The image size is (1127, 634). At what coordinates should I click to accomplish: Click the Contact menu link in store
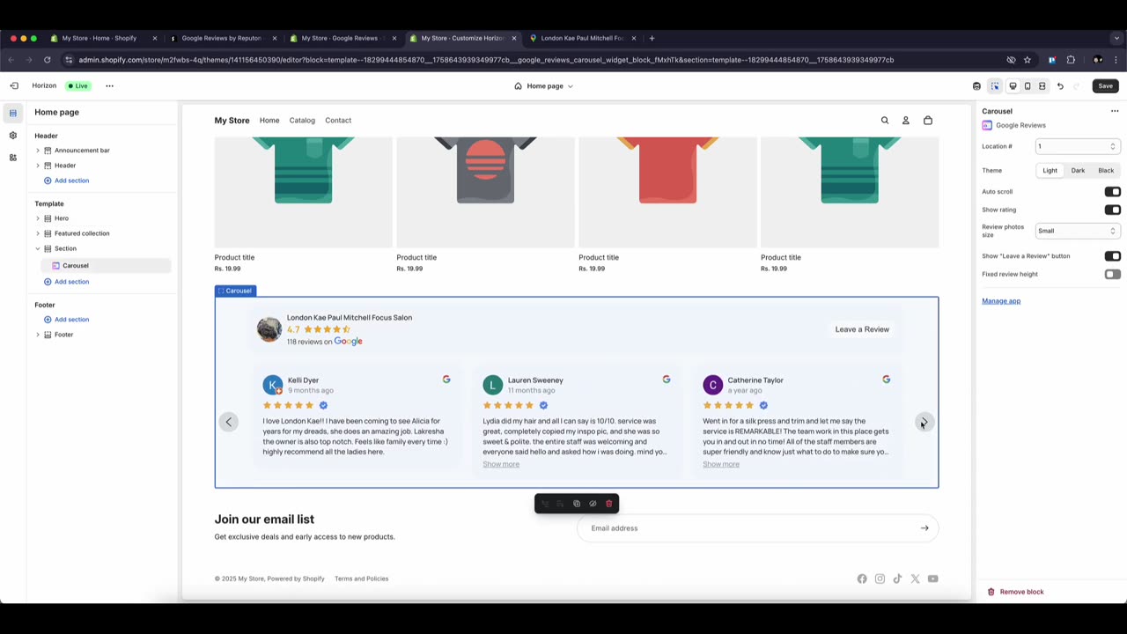click(x=338, y=121)
